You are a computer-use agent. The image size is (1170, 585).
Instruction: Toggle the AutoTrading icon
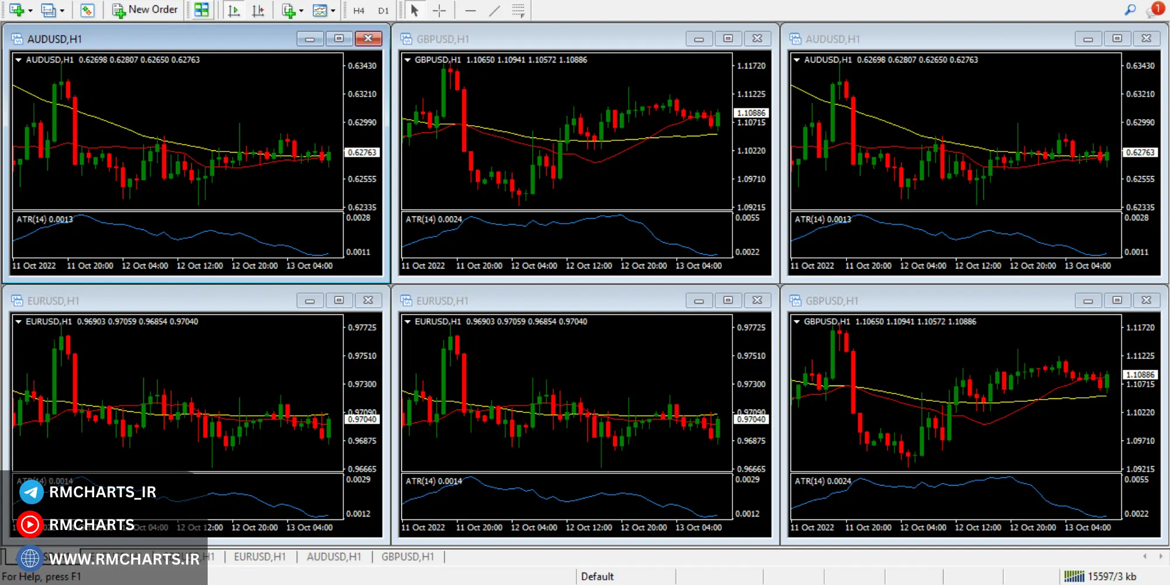tap(87, 10)
